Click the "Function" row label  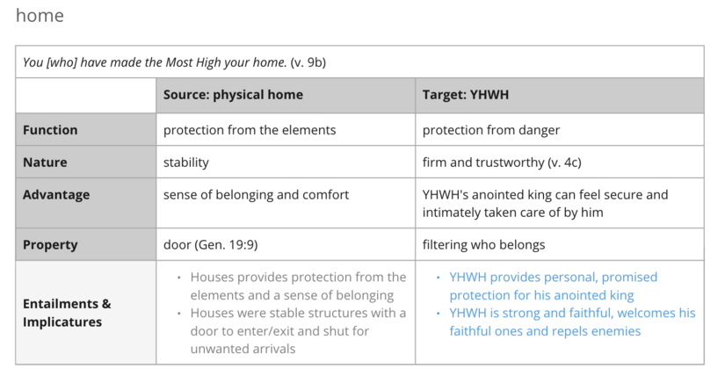tap(50, 130)
